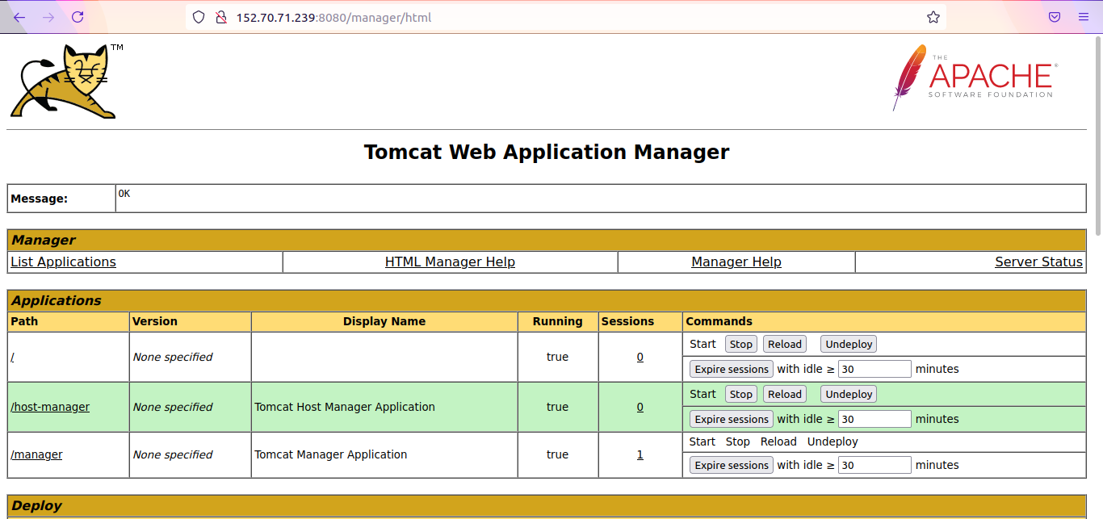Image resolution: width=1103 pixels, height=519 pixels.
Task: Open the Pocket save icon
Action: (x=1055, y=17)
